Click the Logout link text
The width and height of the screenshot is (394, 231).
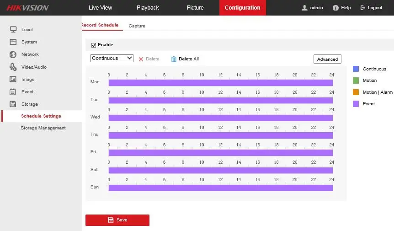pos(375,8)
